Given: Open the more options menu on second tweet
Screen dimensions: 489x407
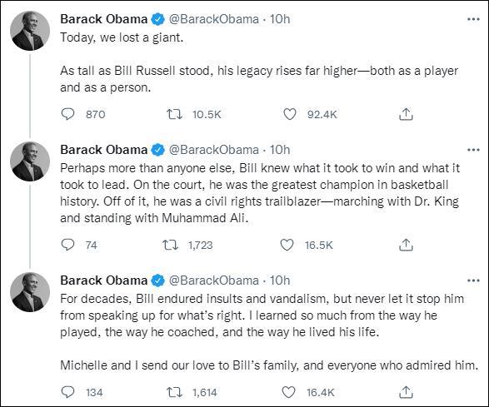Looking at the screenshot, I should 473,150.
